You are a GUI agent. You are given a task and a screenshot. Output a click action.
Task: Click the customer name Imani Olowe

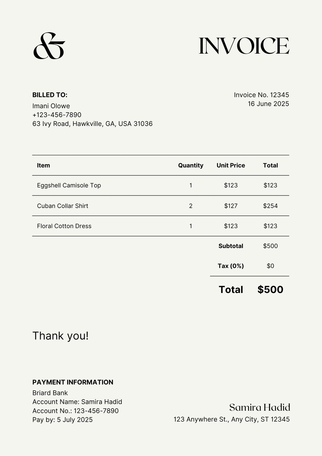click(x=51, y=106)
